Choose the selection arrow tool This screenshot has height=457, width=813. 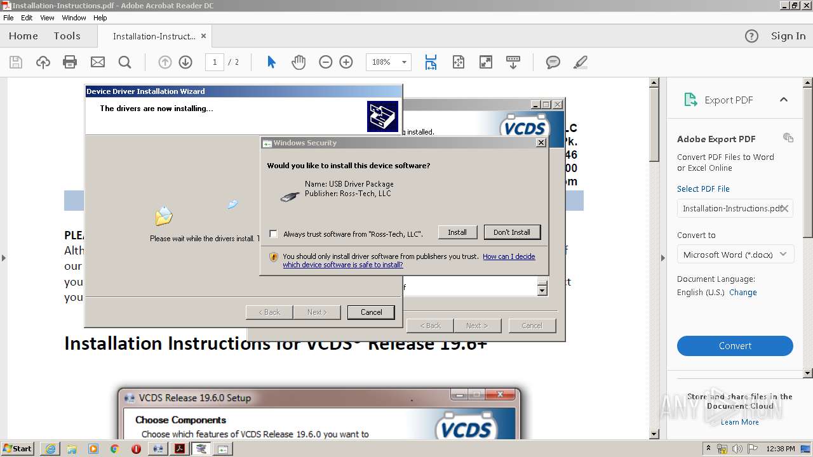click(x=271, y=62)
